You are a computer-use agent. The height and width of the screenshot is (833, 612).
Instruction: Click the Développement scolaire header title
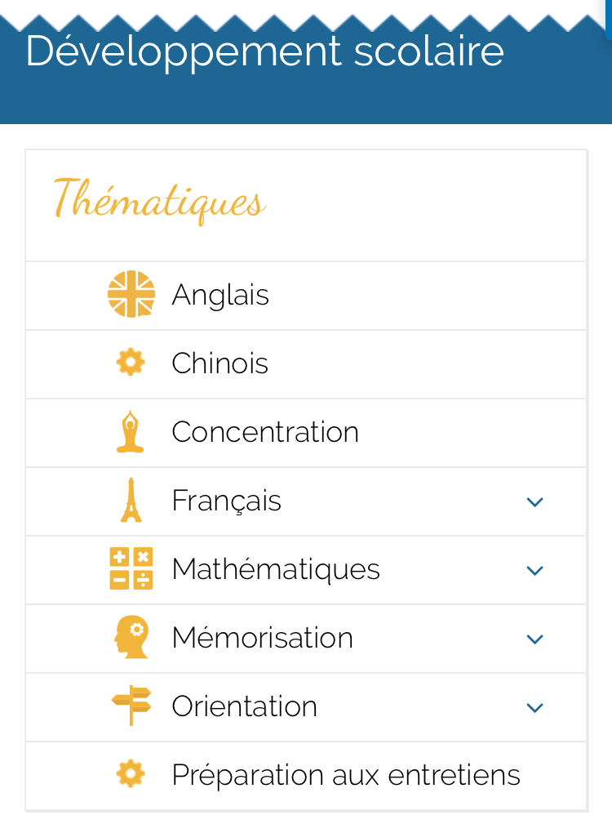(264, 51)
